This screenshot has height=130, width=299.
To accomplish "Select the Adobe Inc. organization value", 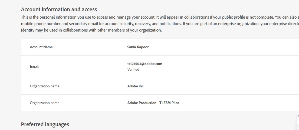I will click(136, 86).
